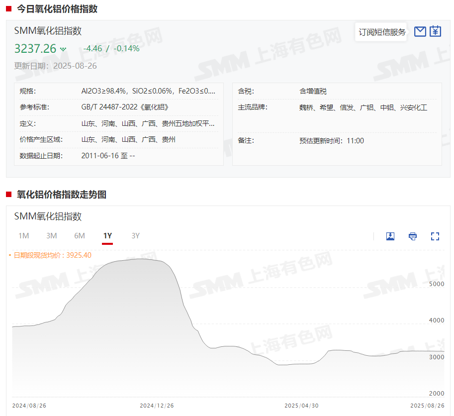454x416 pixels.
Task: Print the alumina index chart
Action: pos(413,236)
